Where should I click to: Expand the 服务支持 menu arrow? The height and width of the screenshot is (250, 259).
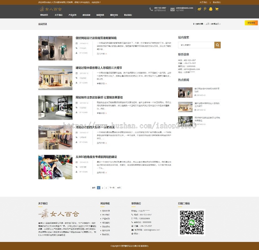[x=114, y=17]
